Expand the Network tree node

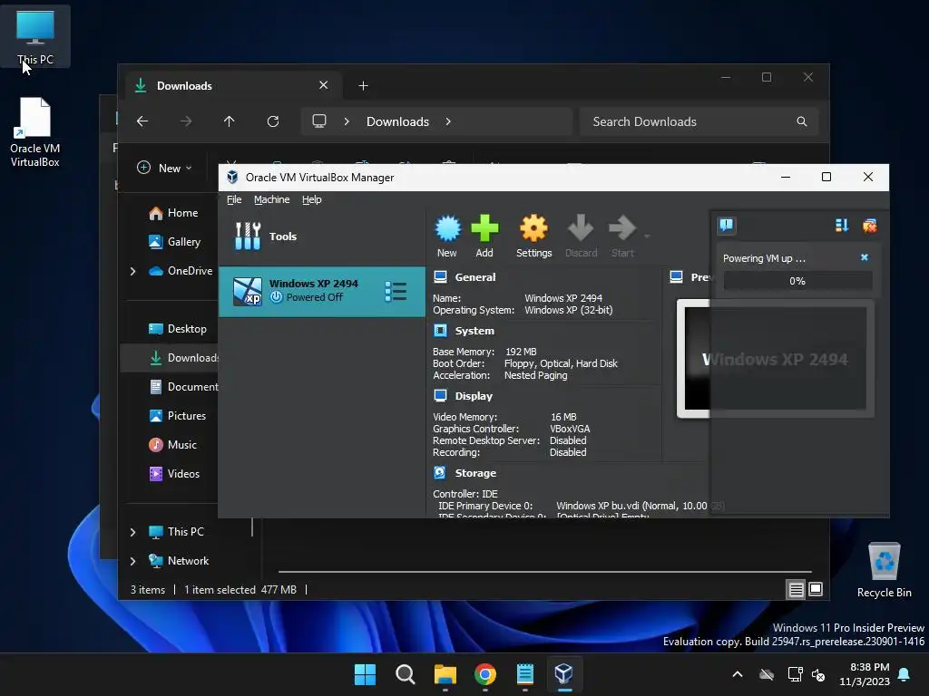(132, 561)
